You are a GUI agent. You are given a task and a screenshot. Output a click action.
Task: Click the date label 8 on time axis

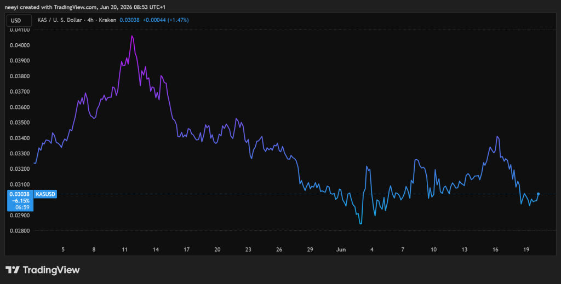[94, 250]
